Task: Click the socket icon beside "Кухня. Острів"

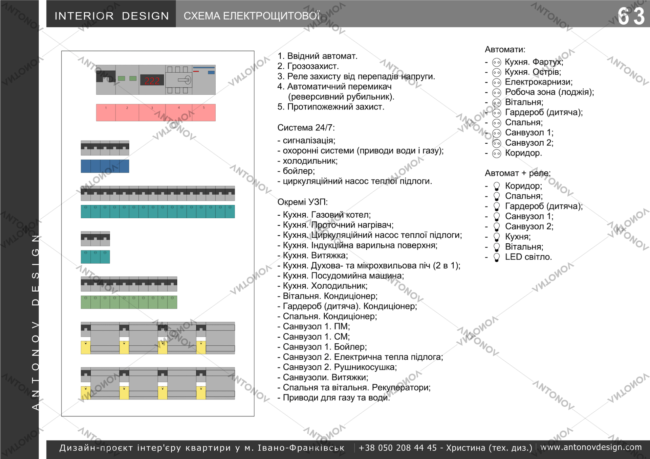Action: coord(496,73)
